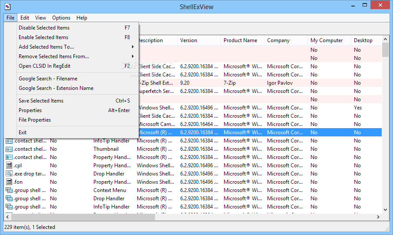Click the .group shell Drop Handler row icon
Viewport: 393px width, 235px height.
point(9,199)
